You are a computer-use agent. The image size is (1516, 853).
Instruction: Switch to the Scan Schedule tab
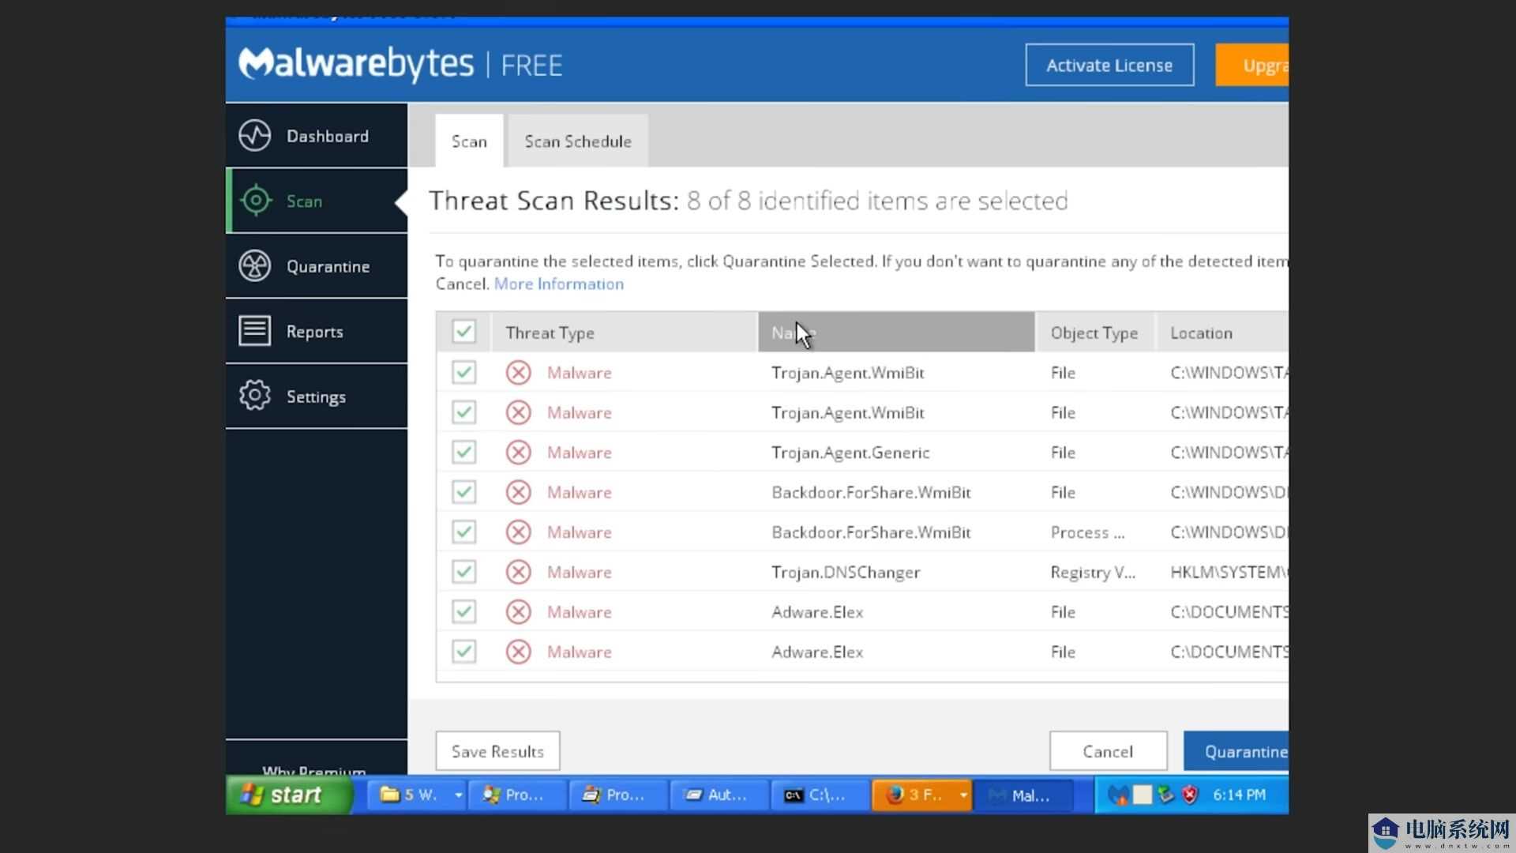coord(578,141)
